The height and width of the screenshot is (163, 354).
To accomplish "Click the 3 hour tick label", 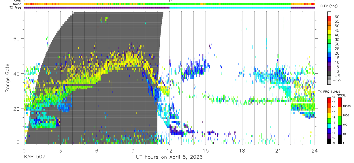I will [60, 151].
